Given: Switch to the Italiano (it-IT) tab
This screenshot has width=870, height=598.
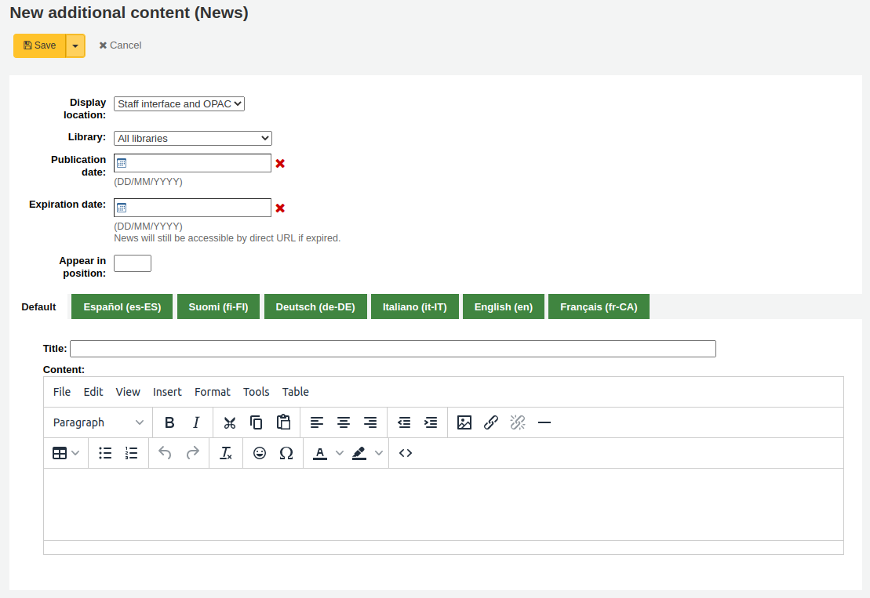Looking at the screenshot, I should pos(414,307).
